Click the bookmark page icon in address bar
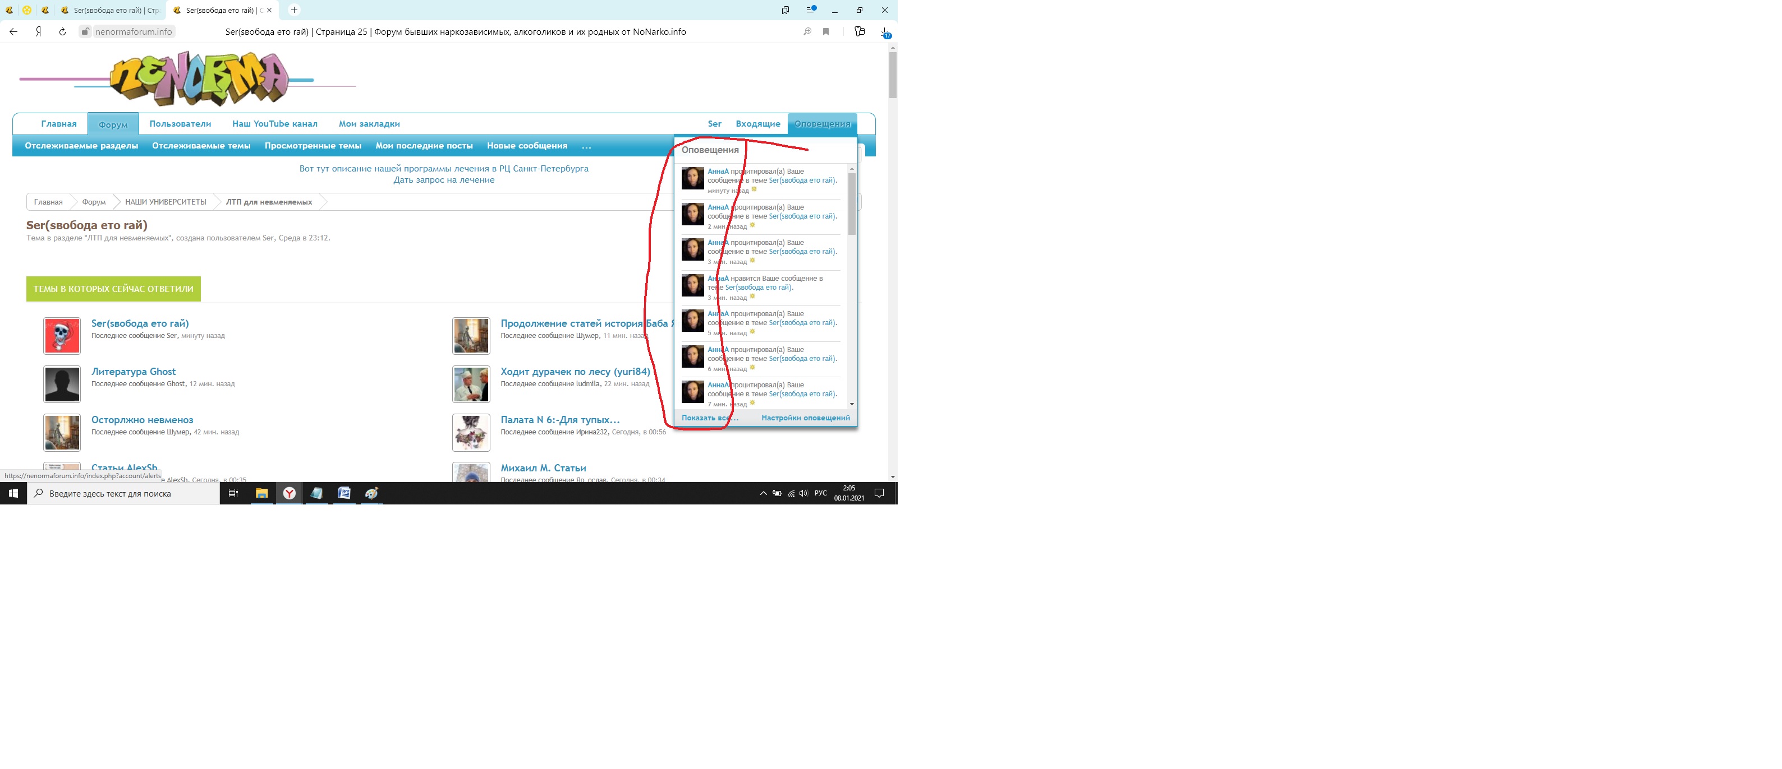This screenshot has width=1782, height=769. [826, 32]
